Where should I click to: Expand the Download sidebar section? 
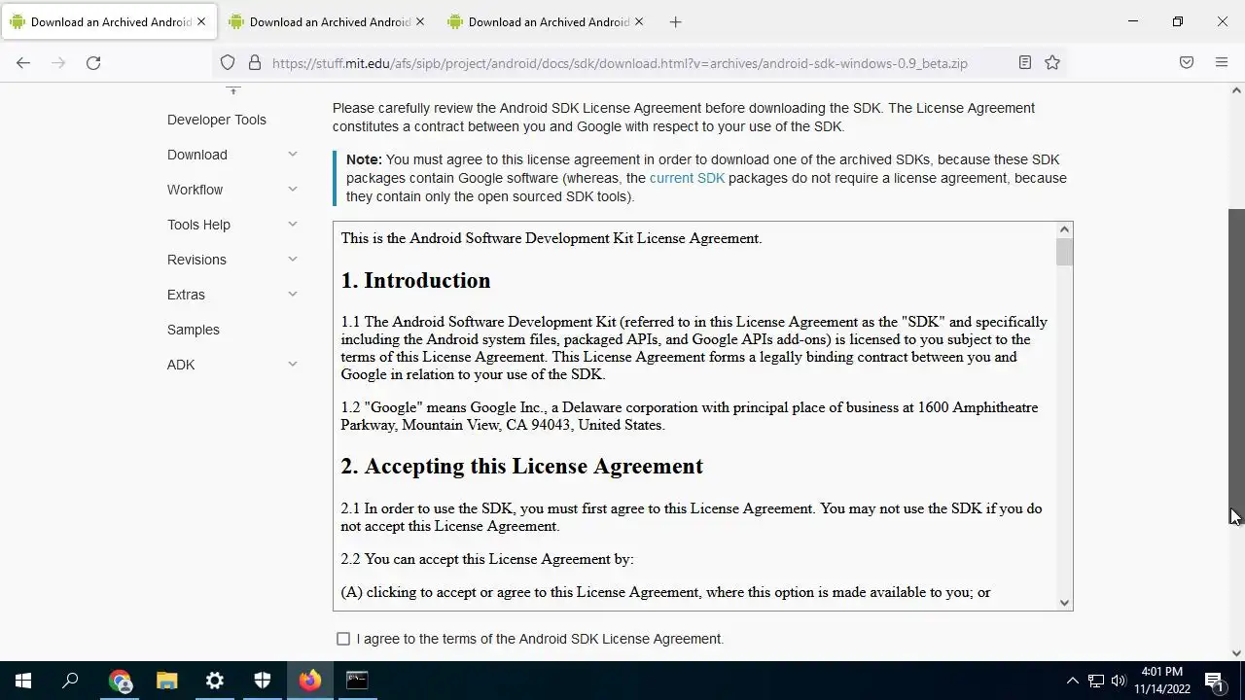point(292,155)
